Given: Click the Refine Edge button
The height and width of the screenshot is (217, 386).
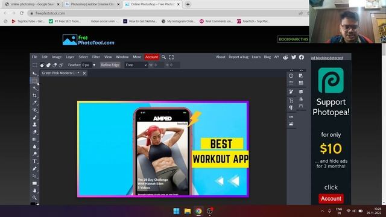Looking at the screenshot, I should click(x=110, y=65).
